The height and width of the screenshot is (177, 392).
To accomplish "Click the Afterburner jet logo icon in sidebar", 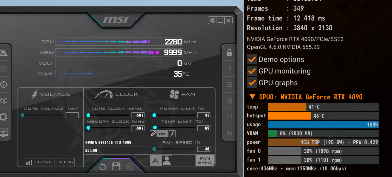I will pyautogui.click(x=4, y=53).
